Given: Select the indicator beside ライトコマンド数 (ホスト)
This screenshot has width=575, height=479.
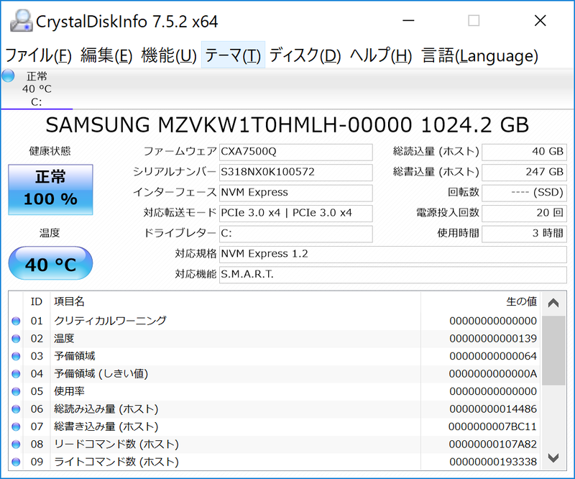Looking at the screenshot, I should coord(16,462).
